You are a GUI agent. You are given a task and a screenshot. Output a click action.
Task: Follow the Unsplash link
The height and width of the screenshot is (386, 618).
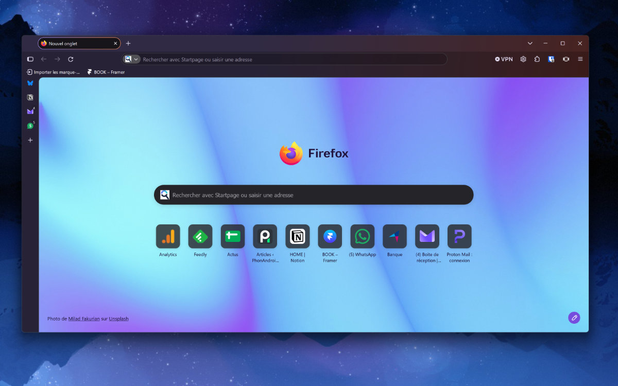(118, 319)
